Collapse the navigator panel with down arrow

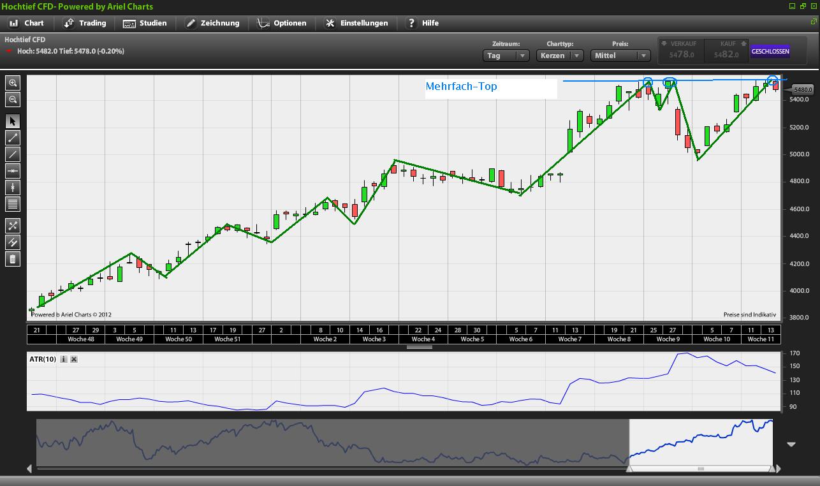[x=791, y=444]
